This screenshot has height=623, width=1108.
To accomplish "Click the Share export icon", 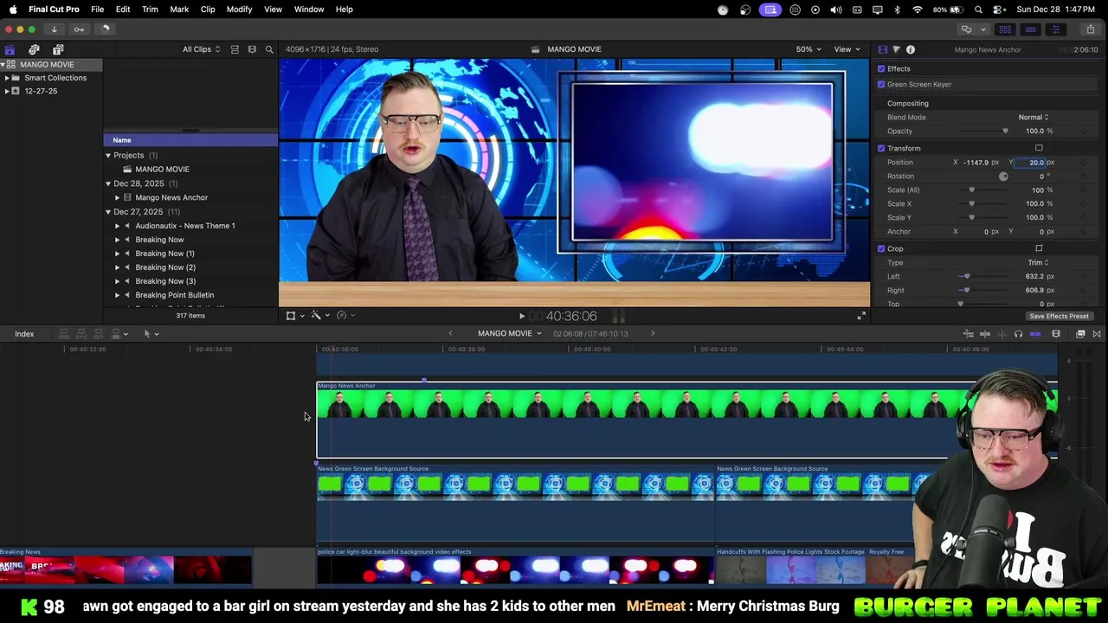I will coord(1090,29).
